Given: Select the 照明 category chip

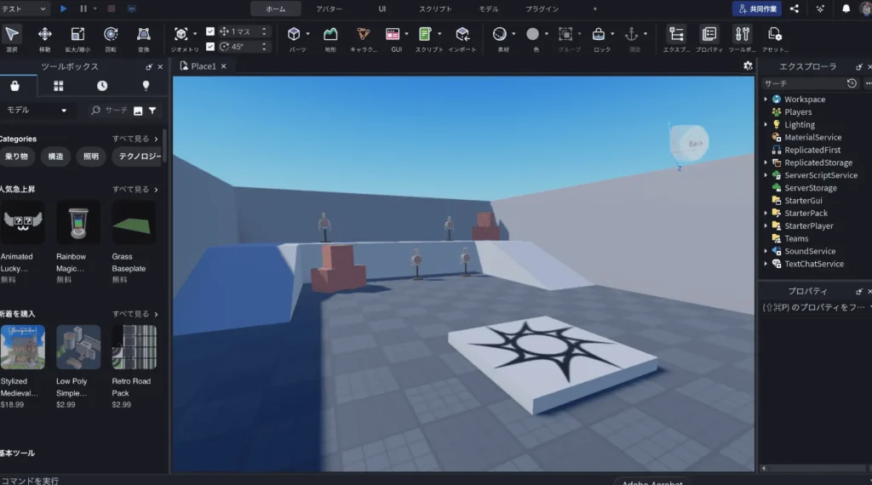Looking at the screenshot, I should (x=91, y=157).
